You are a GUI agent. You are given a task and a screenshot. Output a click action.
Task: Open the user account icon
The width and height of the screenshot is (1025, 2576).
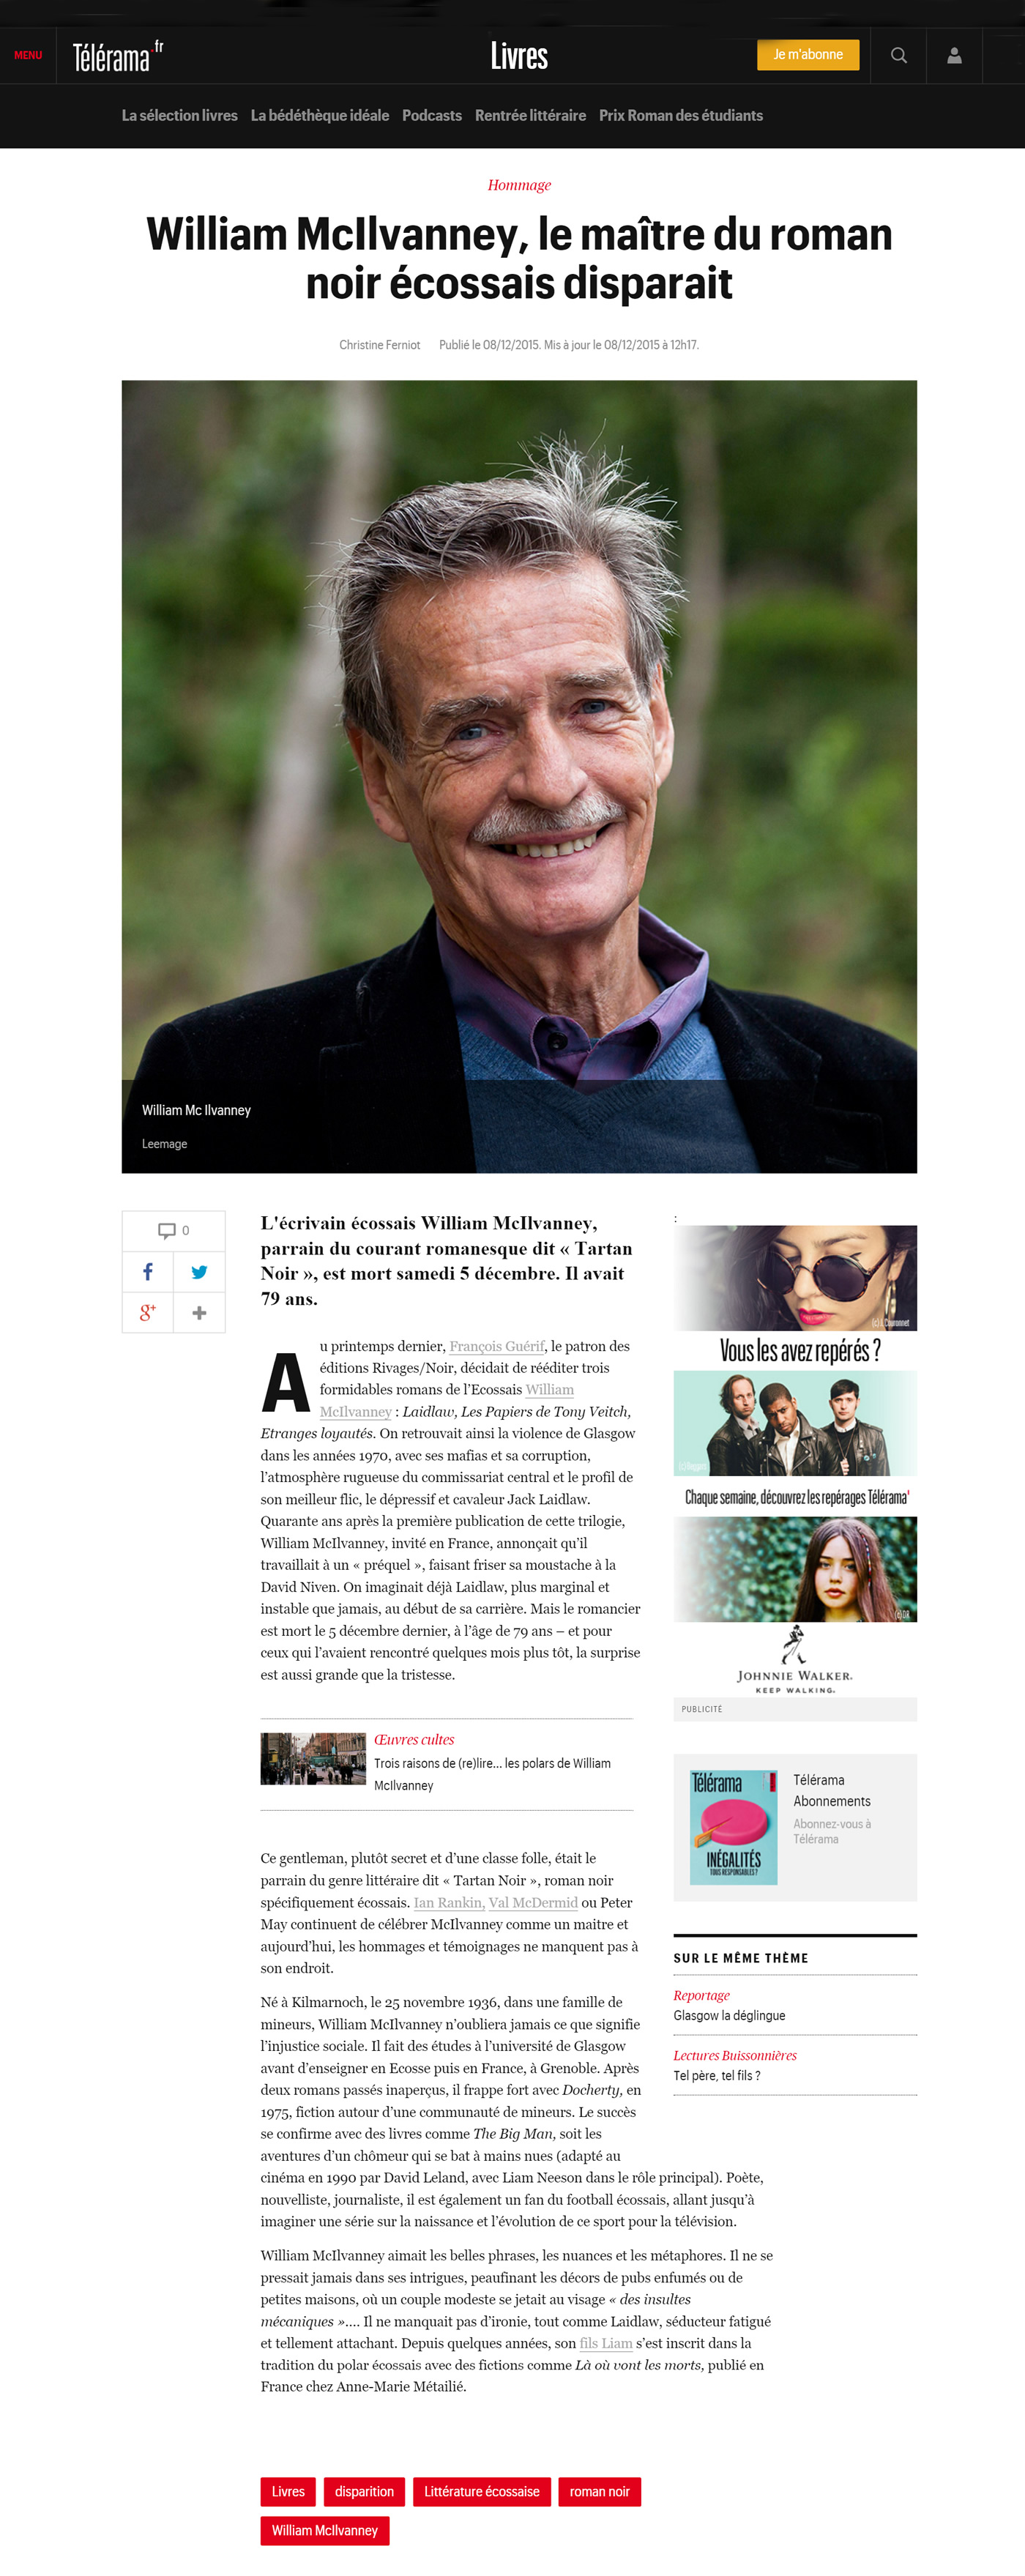click(x=954, y=55)
